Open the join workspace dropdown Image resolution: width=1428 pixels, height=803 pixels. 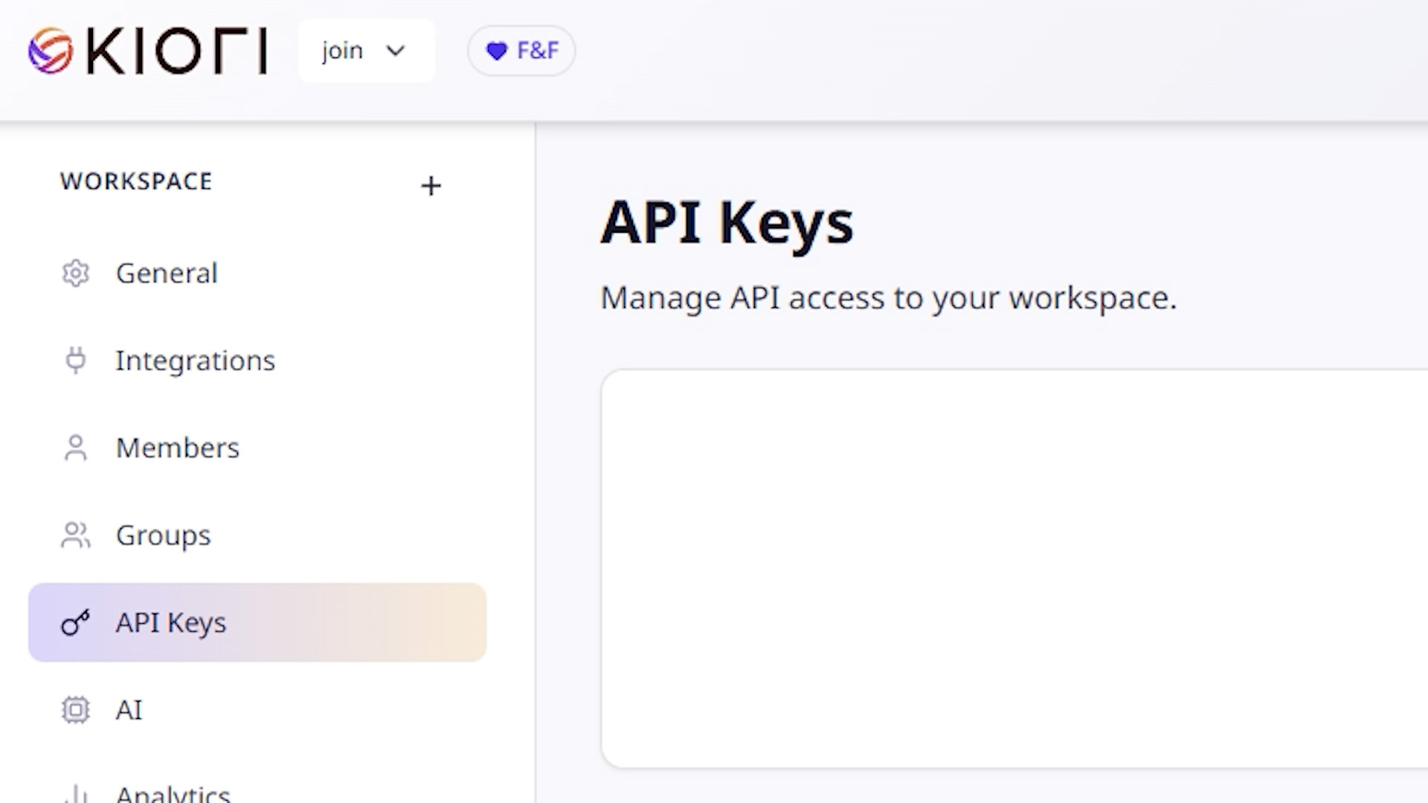366,51
